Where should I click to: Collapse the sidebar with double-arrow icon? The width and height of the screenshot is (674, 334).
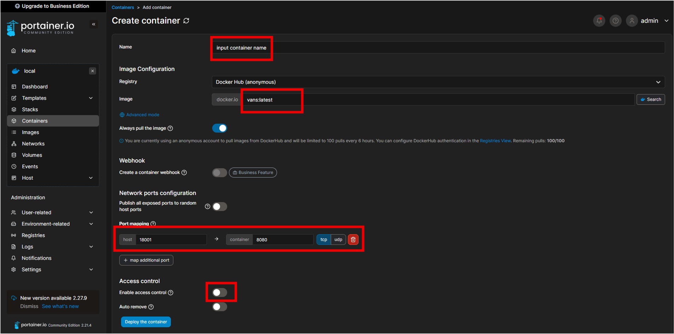coord(94,24)
